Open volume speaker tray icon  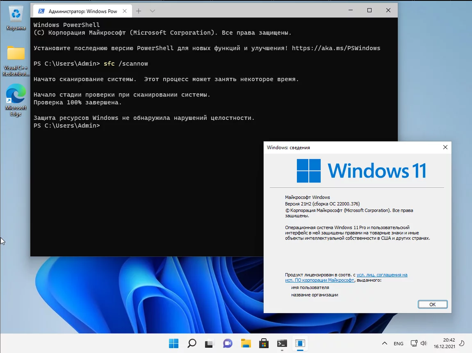[x=424, y=344]
